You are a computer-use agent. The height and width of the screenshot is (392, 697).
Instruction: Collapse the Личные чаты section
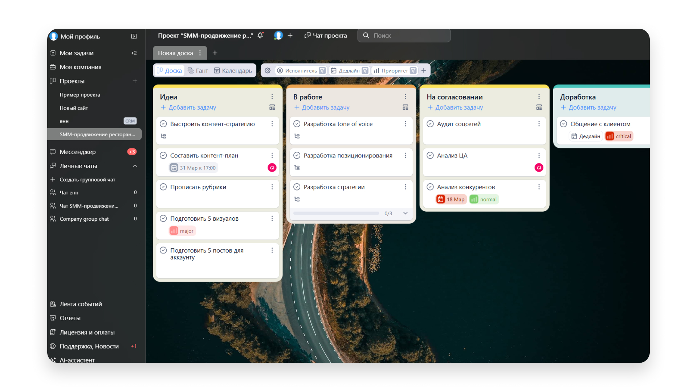[135, 166]
